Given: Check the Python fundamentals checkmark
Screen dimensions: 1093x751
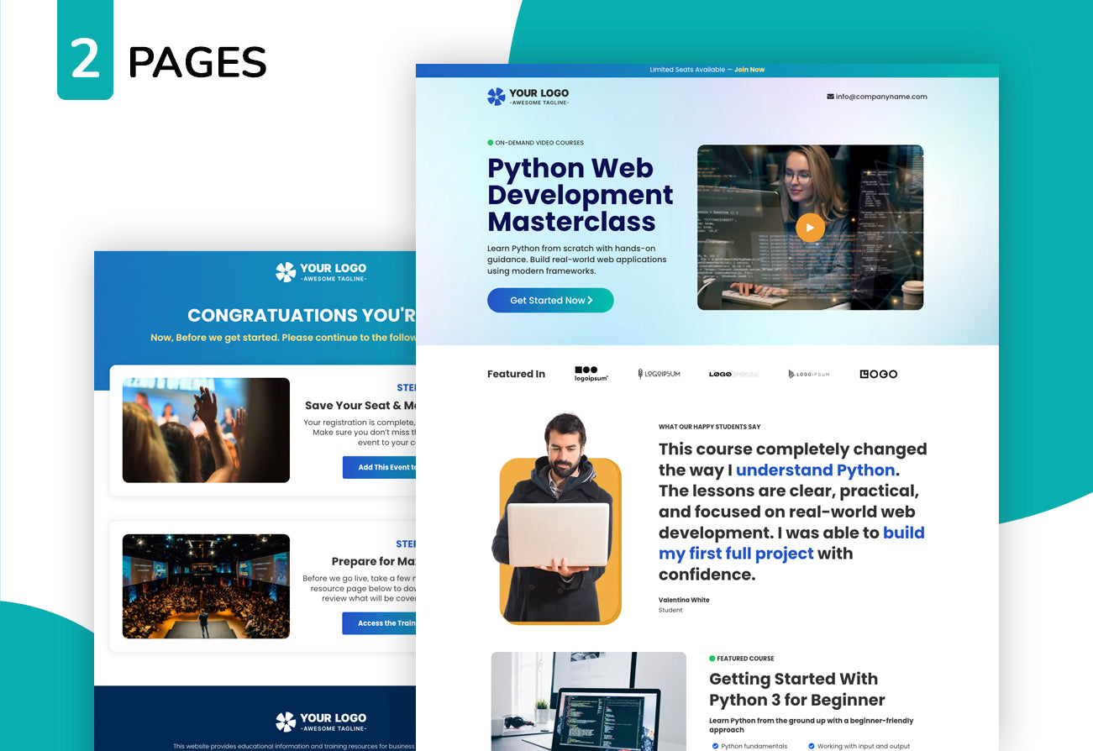Looking at the screenshot, I should tap(714, 745).
